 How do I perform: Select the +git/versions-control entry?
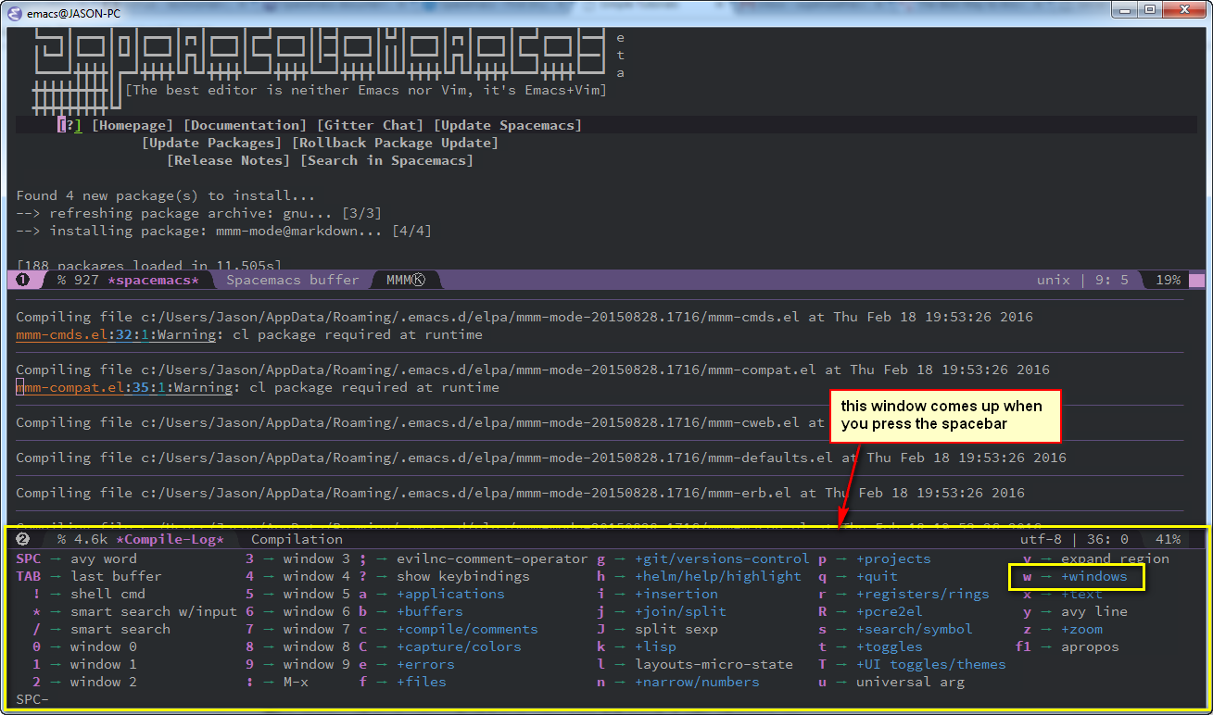click(722, 558)
